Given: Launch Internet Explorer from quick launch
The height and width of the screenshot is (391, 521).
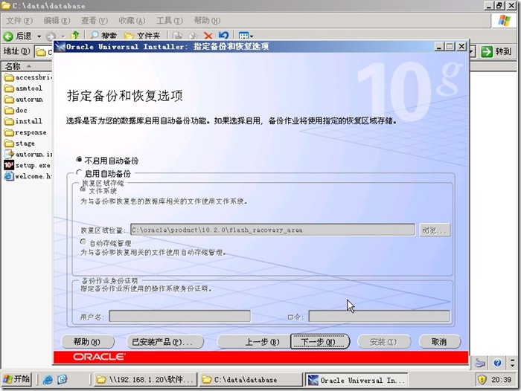Looking at the screenshot, I should click(x=48, y=379).
